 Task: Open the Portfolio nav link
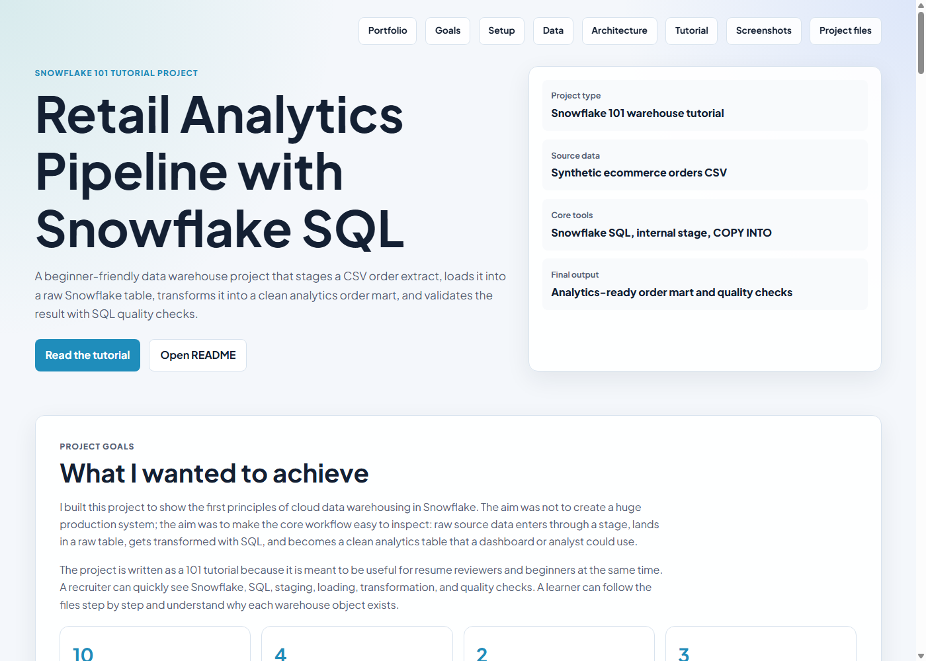point(388,31)
